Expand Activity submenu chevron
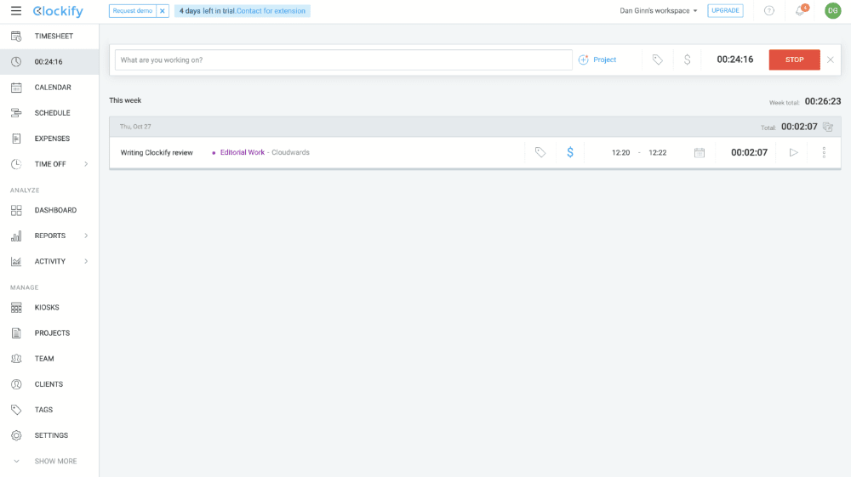The width and height of the screenshot is (851, 477). click(86, 261)
